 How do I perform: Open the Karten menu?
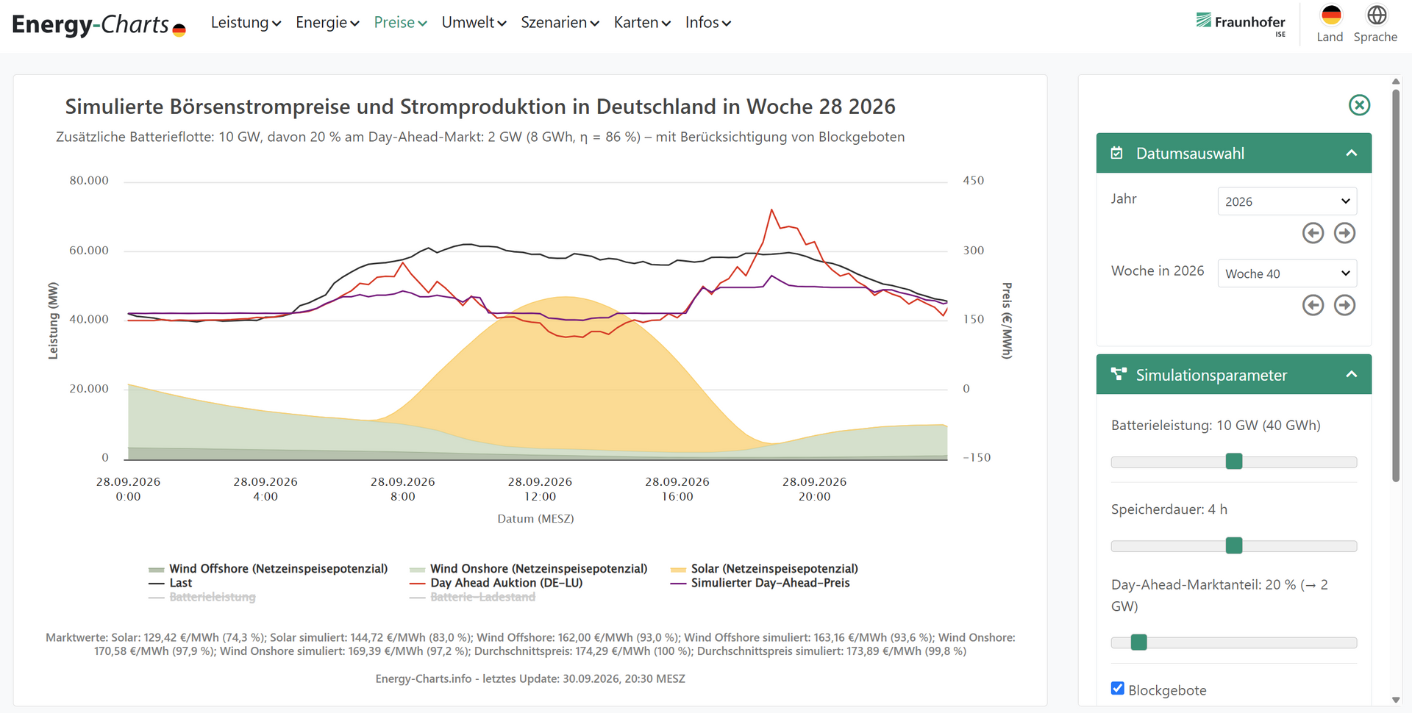click(642, 23)
